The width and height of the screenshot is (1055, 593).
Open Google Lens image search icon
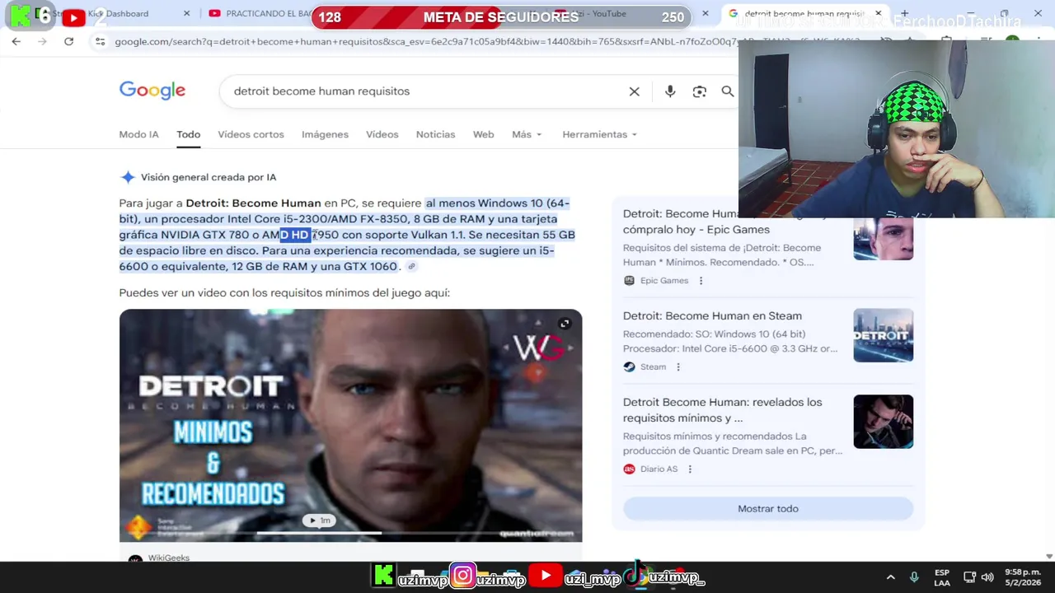click(x=699, y=91)
